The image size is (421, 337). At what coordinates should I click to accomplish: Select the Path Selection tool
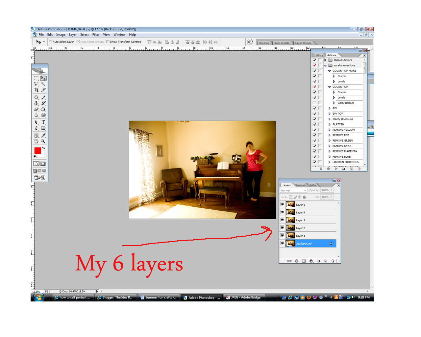[x=37, y=122]
